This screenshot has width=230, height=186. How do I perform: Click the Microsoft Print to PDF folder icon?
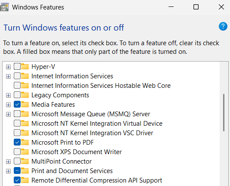click(25, 142)
